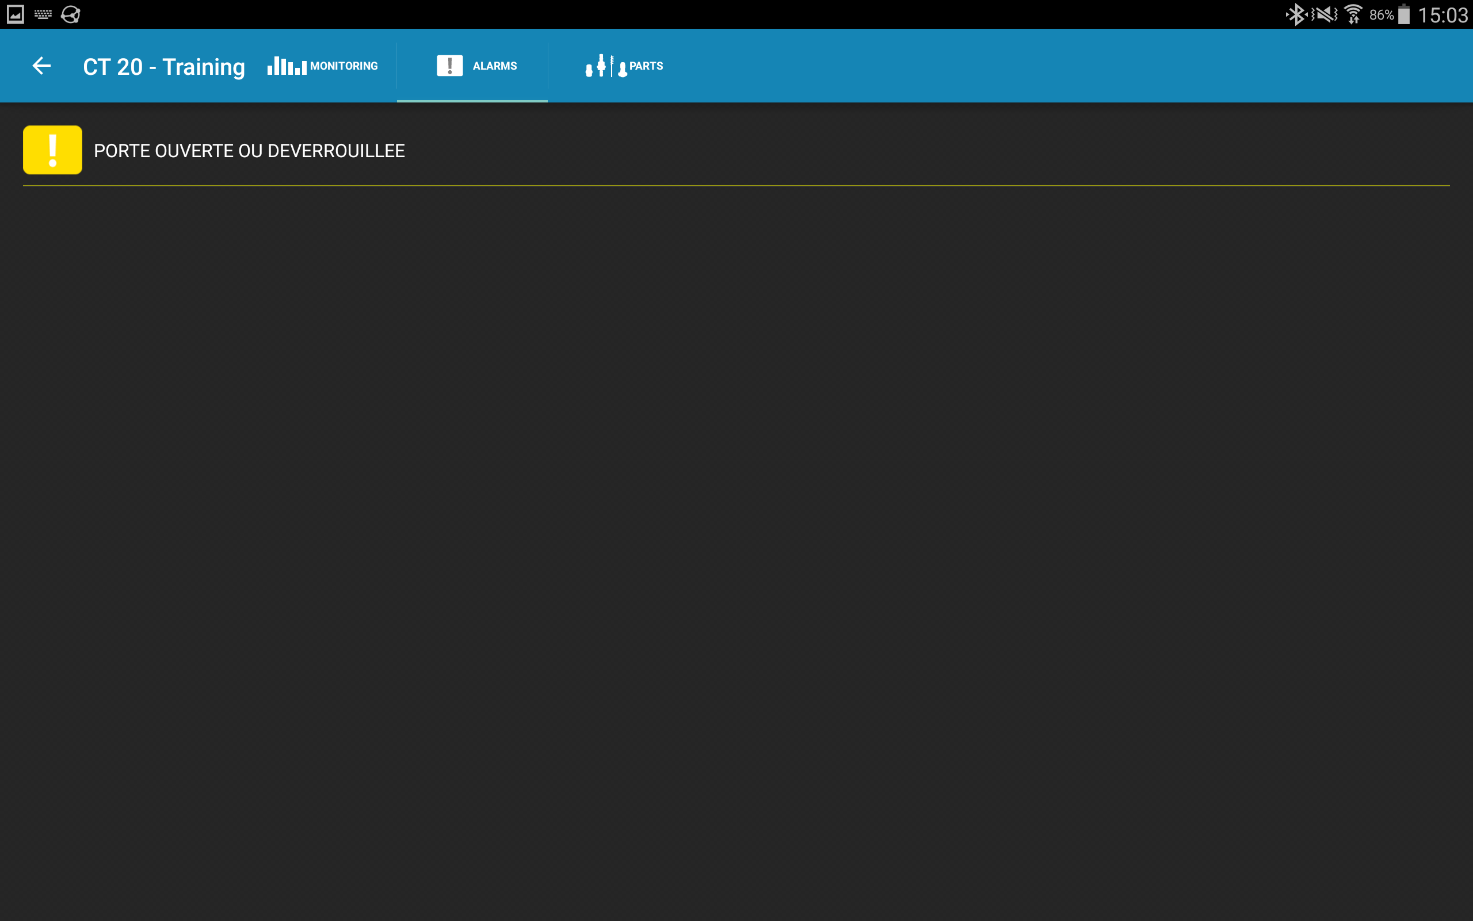This screenshot has height=921, width=1473.
Task: Switch to the PARTS tab label
Action: click(646, 66)
